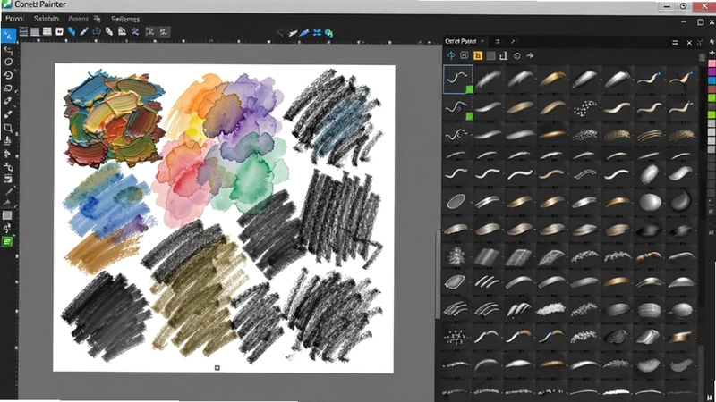Pick the bright blue swatch on right edge
This screenshot has width=716, height=402.
tap(712, 80)
